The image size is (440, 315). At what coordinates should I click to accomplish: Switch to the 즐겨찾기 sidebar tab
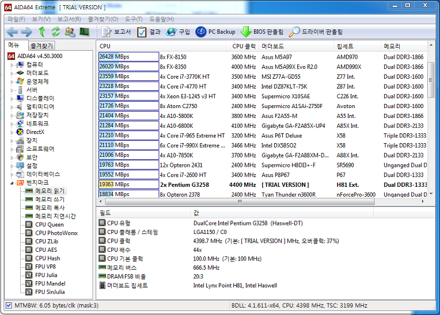click(x=41, y=45)
